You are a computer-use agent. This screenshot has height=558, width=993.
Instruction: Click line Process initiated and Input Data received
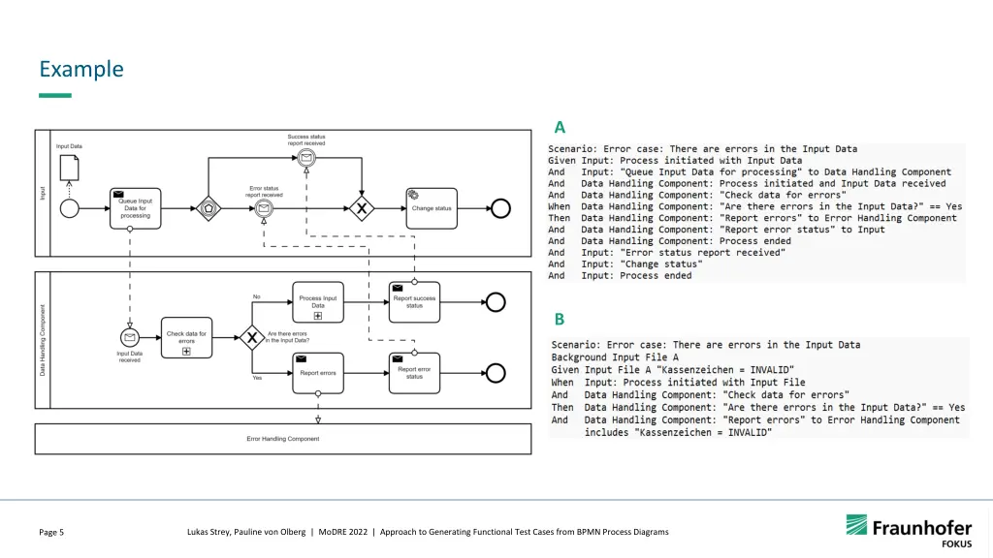point(747,183)
